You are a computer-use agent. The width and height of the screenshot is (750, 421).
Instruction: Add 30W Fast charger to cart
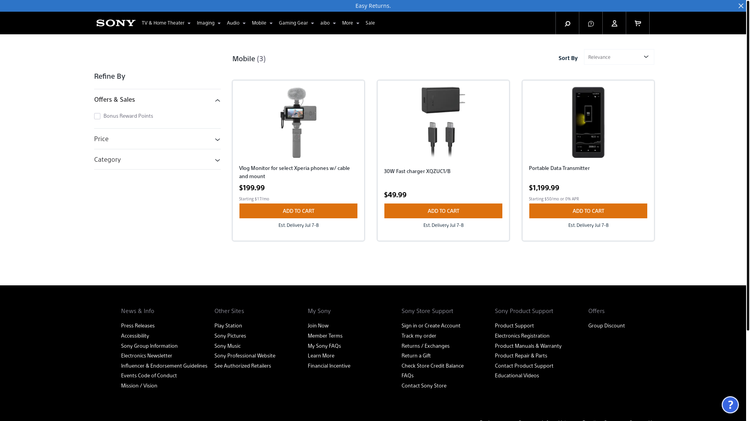point(443,211)
